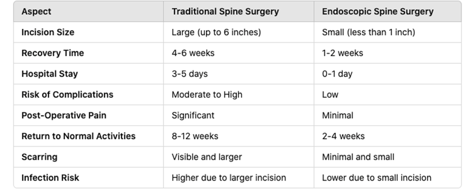Click the Incision Size row label
The width and height of the screenshot is (463, 194).
pyautogui.click(x=48, y=32)
